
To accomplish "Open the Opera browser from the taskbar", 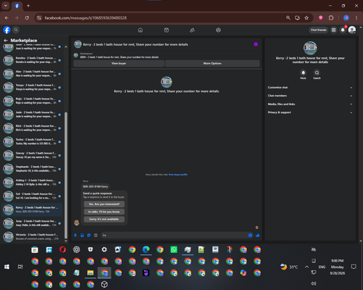I will pos(62,249).
